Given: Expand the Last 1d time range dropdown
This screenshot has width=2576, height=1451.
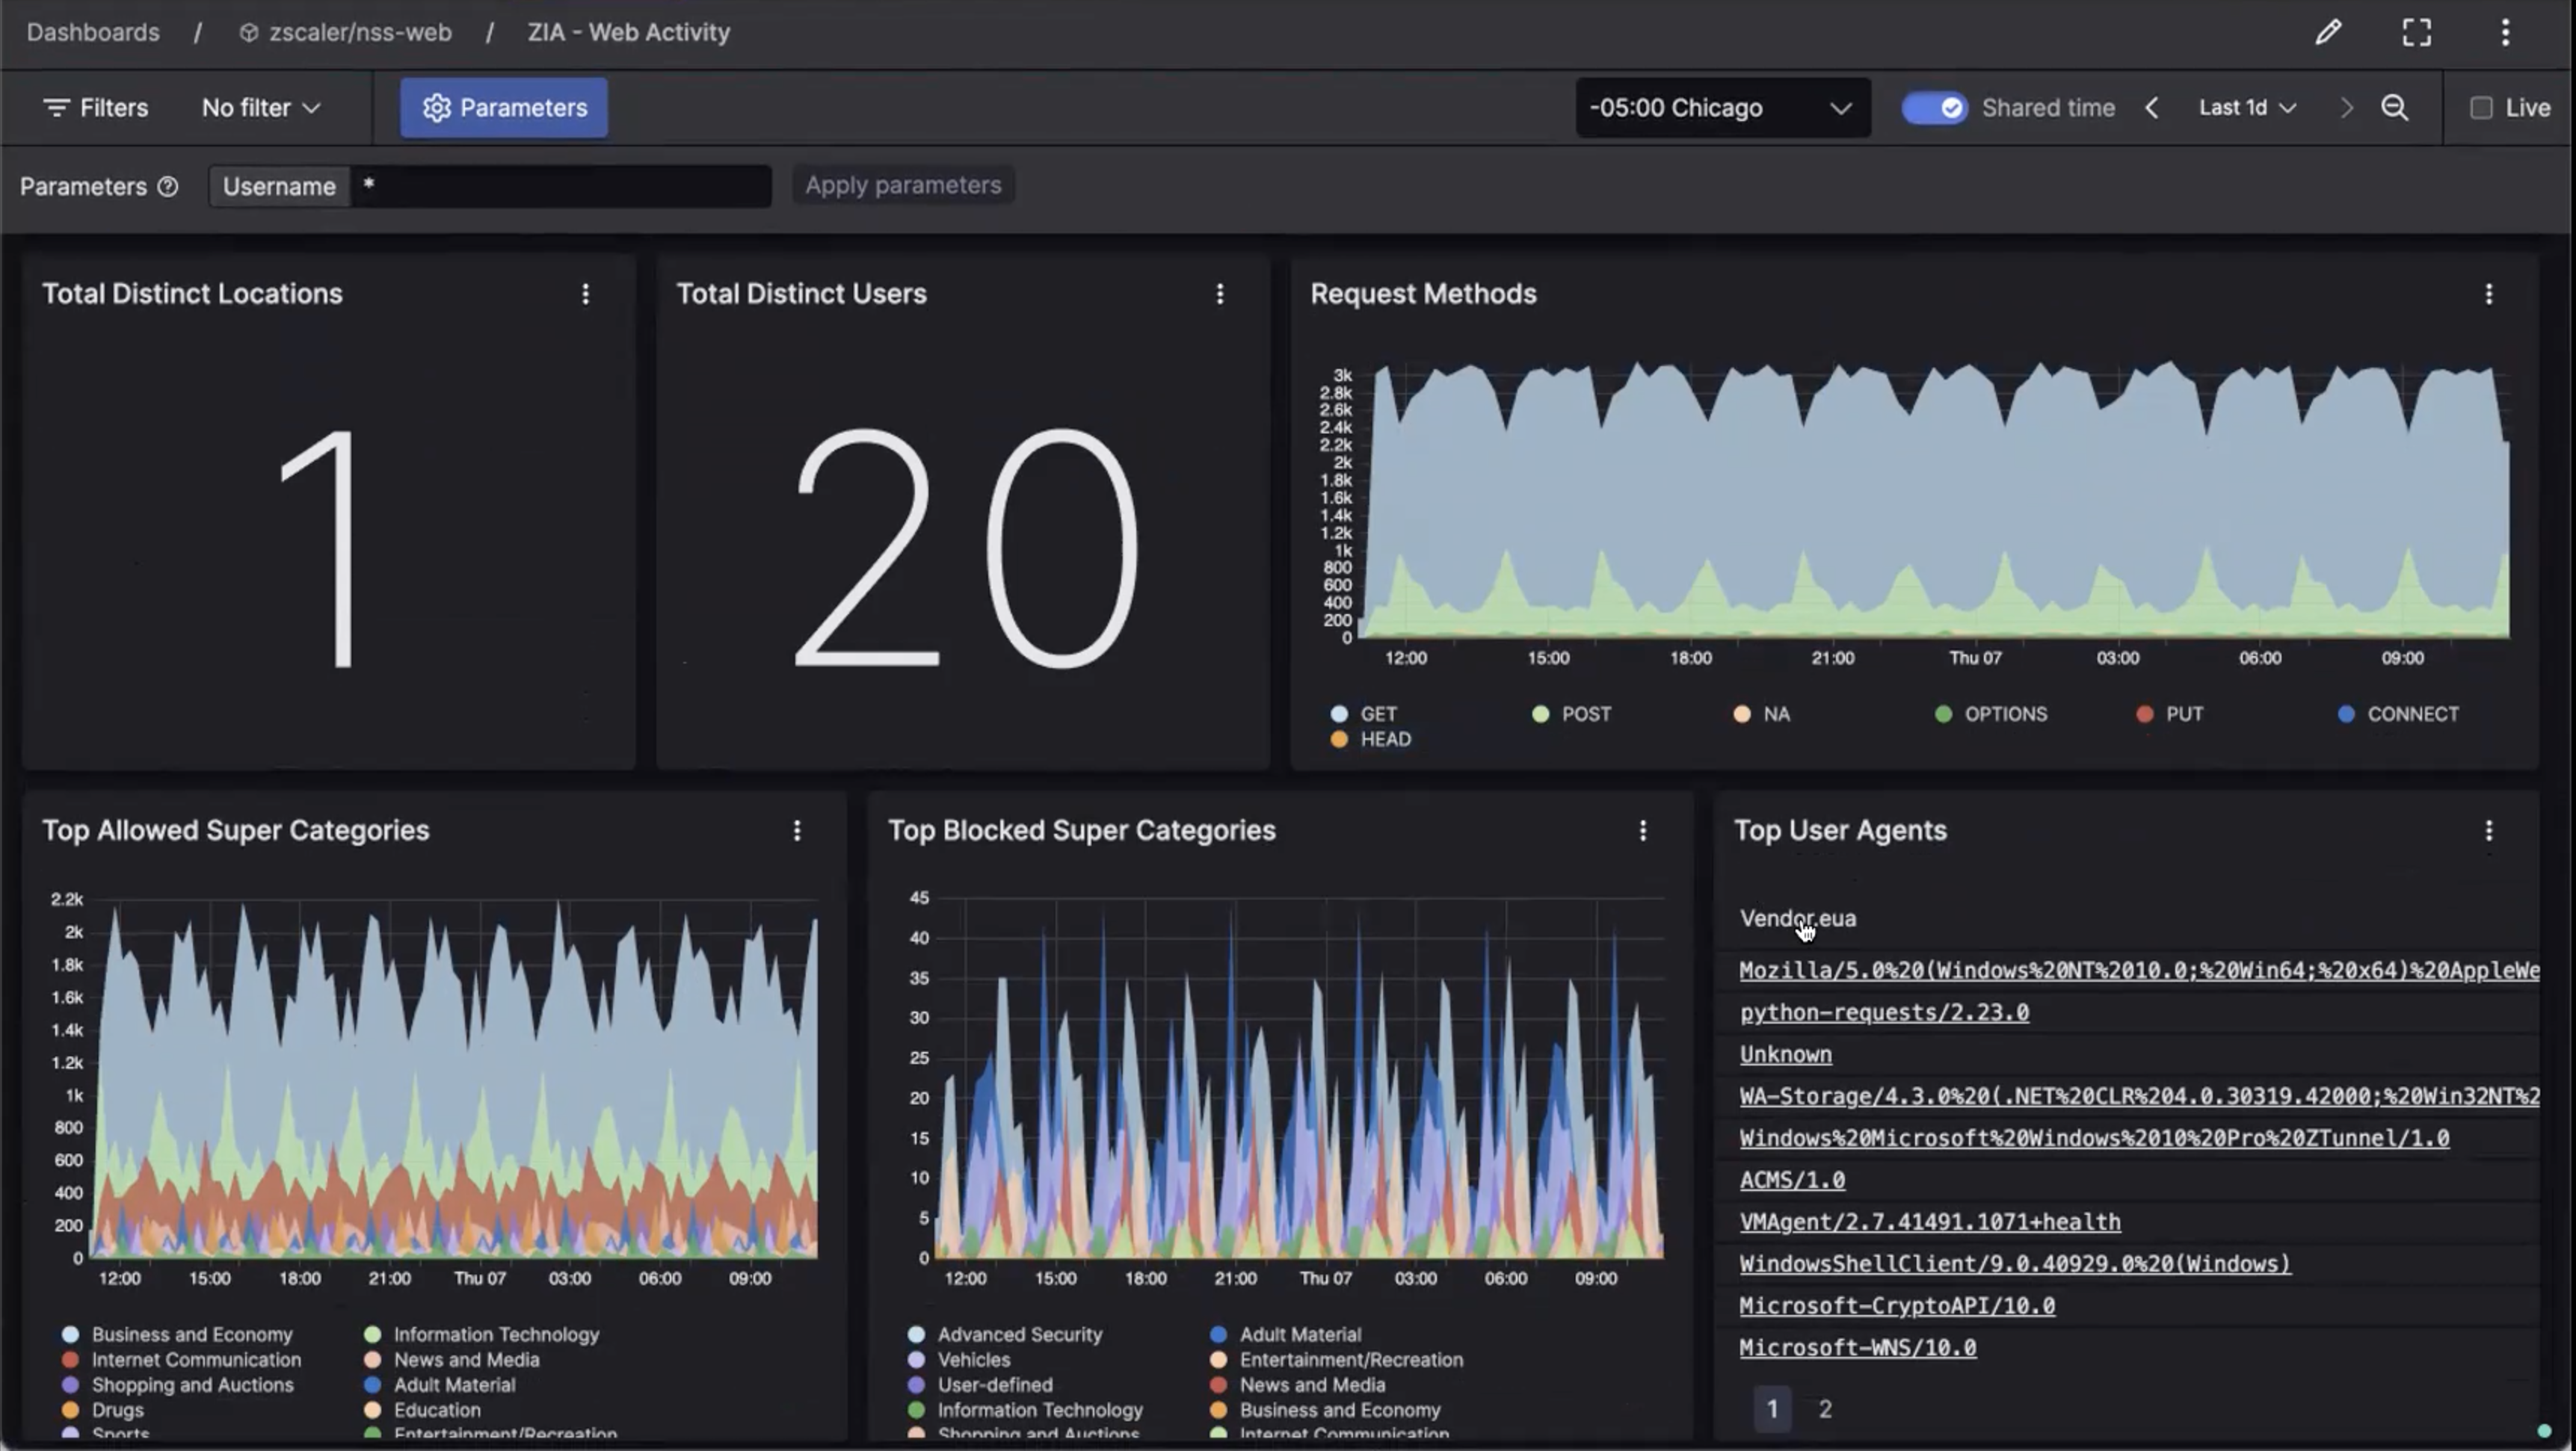Looking at the screenshot, I should (2246, 108).
